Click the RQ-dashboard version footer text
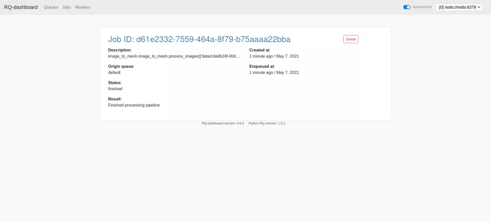Image resolution: width=491 pixels, height=222 pixels. [223, 123]
